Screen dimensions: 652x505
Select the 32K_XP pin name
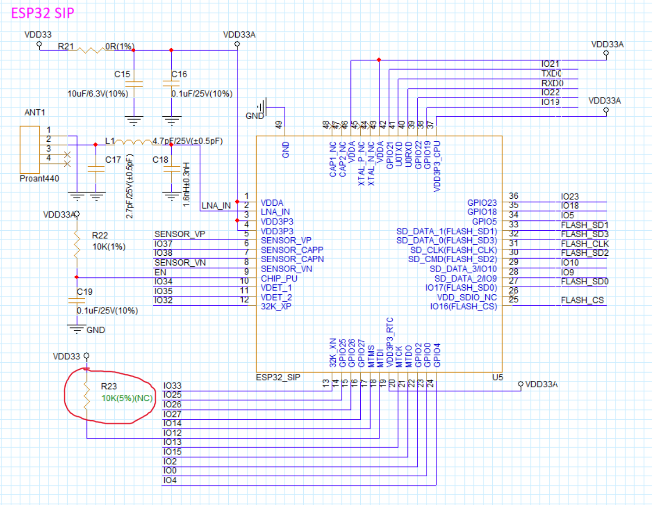click(276, 306)
